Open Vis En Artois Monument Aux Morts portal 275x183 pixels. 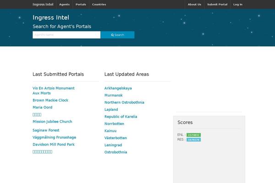pyautogui.click(x=54, y=91)
